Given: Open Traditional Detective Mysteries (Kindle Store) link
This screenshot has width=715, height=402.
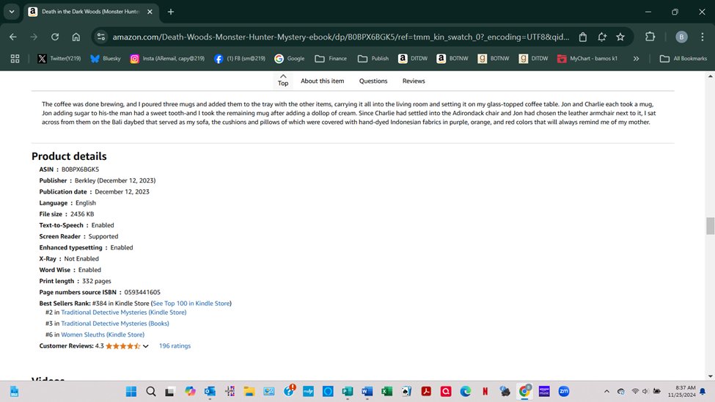Looking at the screenshot, I should 124,313.
